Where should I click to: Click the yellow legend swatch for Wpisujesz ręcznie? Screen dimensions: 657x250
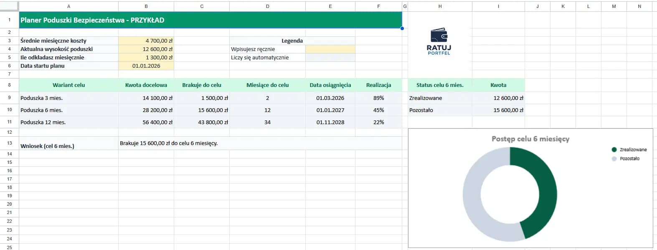click(330, 49)
